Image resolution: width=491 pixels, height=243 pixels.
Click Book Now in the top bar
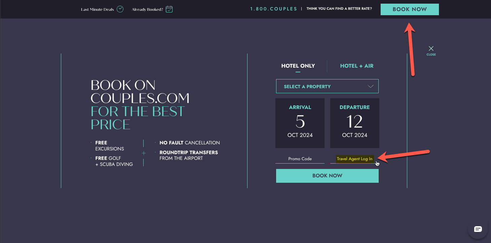(410, 9)
